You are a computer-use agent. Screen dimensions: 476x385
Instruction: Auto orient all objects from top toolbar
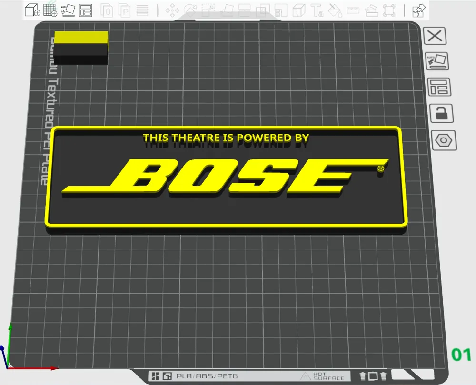[x=68, y=10]
